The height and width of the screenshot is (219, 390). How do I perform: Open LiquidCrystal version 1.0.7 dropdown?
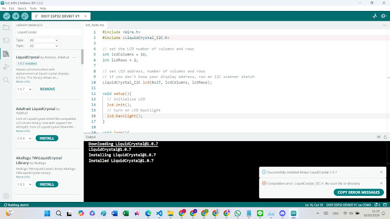(x=24, y=89)
